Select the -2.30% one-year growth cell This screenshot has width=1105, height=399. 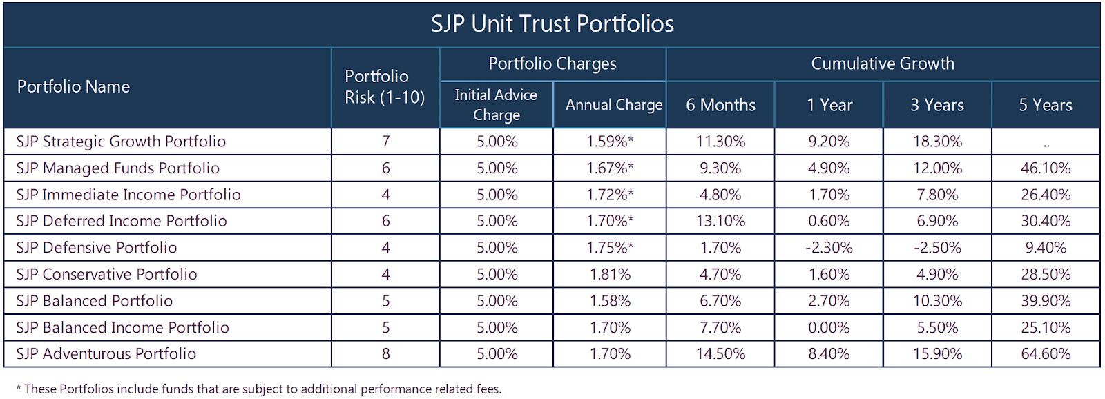[x=829, y=248]
